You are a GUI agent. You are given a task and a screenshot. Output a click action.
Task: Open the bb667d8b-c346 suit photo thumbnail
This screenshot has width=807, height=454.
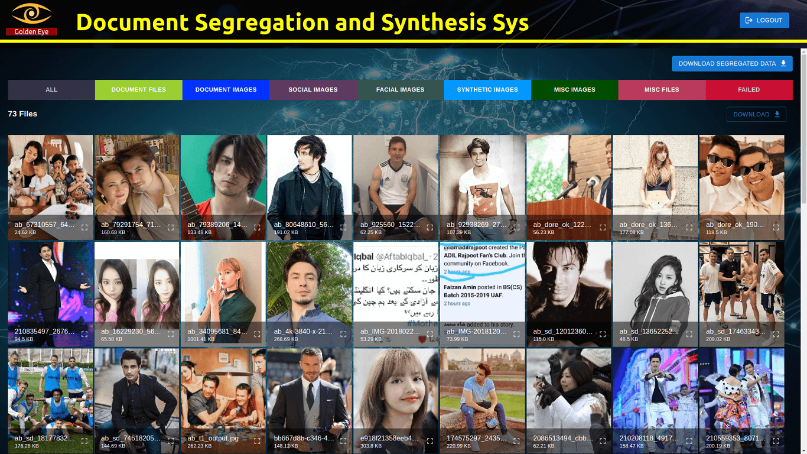pyautogui.click(x=310, y=390)
